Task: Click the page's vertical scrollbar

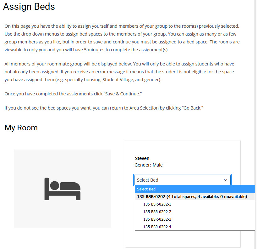Action: [256, 94]
